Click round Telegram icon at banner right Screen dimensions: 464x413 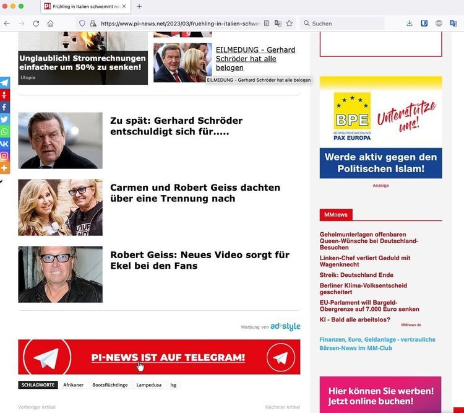click(280, 358)
